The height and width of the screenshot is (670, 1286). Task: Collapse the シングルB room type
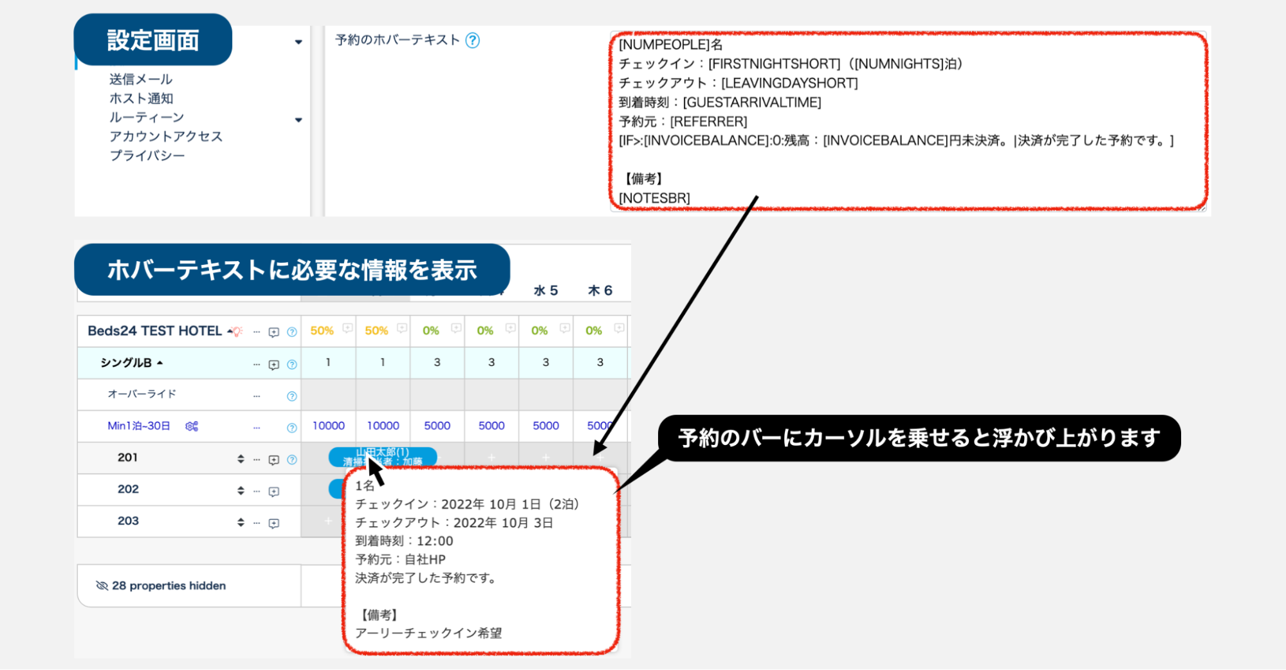(160, 363)
